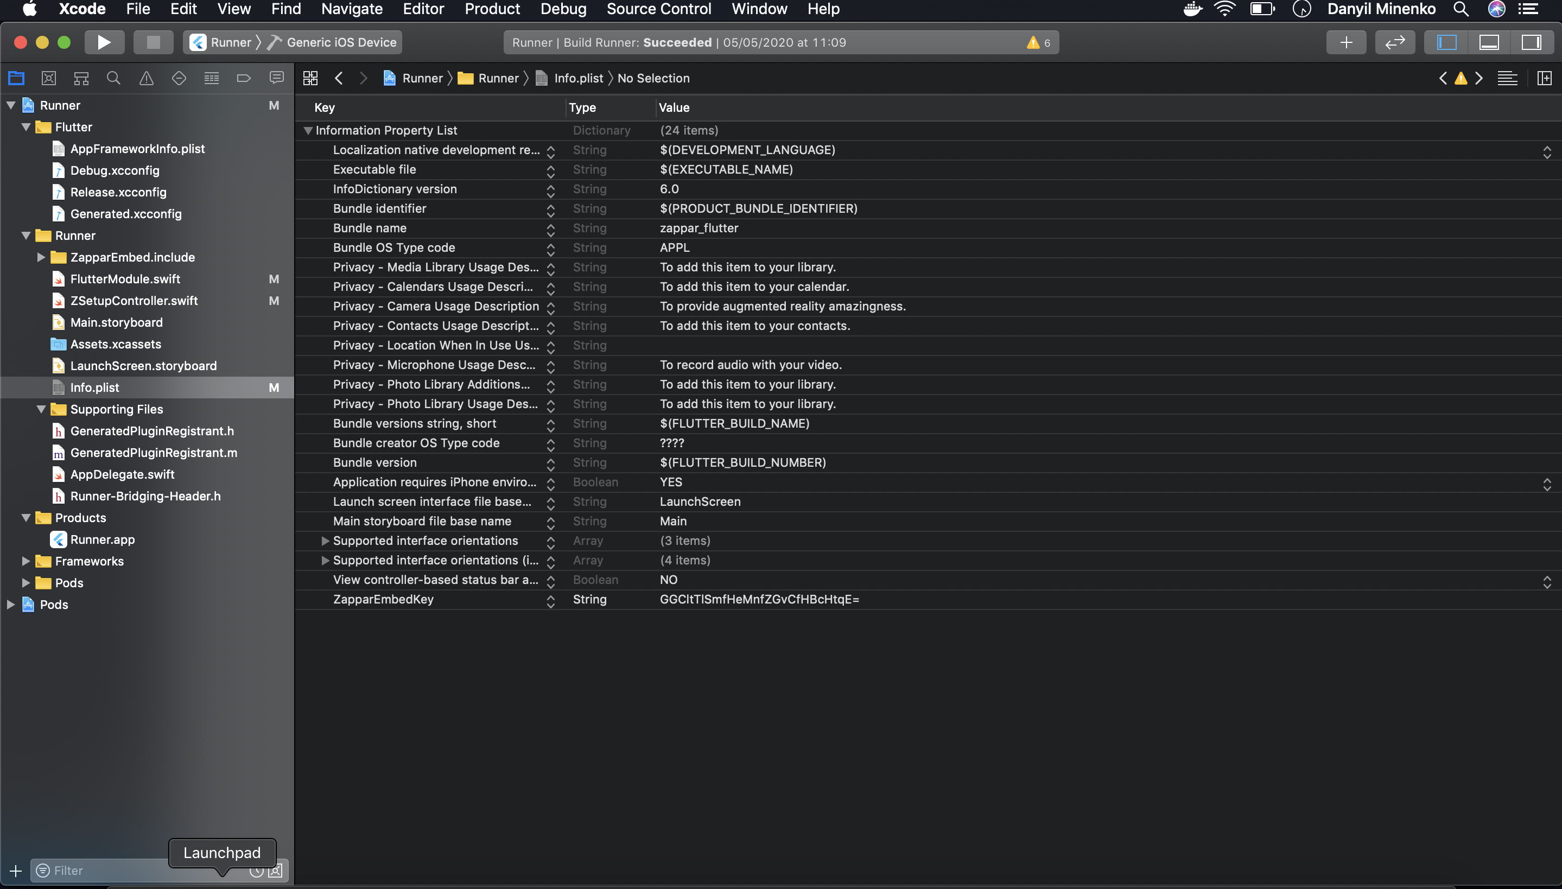Open the Project navigator folder icon
Image resolution: width=1562 pixels, height=889 pixels.
pyautogui.click(x=16, y=78)
